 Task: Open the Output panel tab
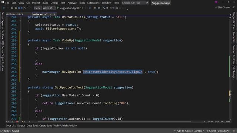pyautogui.click(x=21, y=126)
